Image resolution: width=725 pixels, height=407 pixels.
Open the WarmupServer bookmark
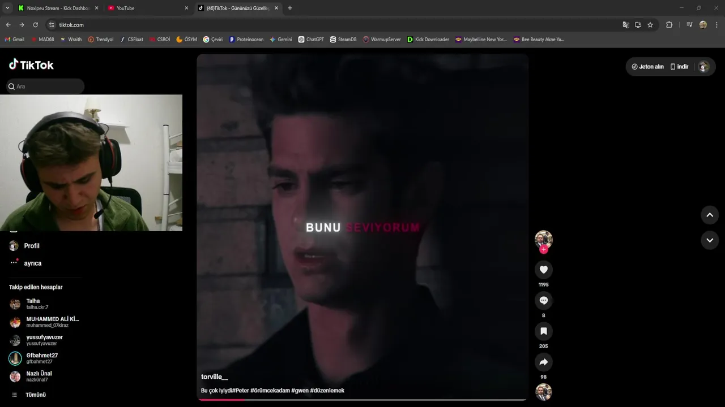pyautogui.click(x=382, y=40)
